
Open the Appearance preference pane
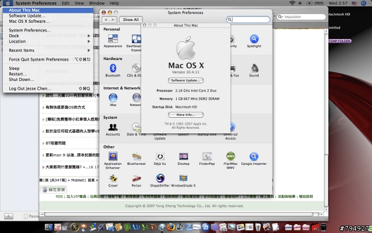pos(113,41)
